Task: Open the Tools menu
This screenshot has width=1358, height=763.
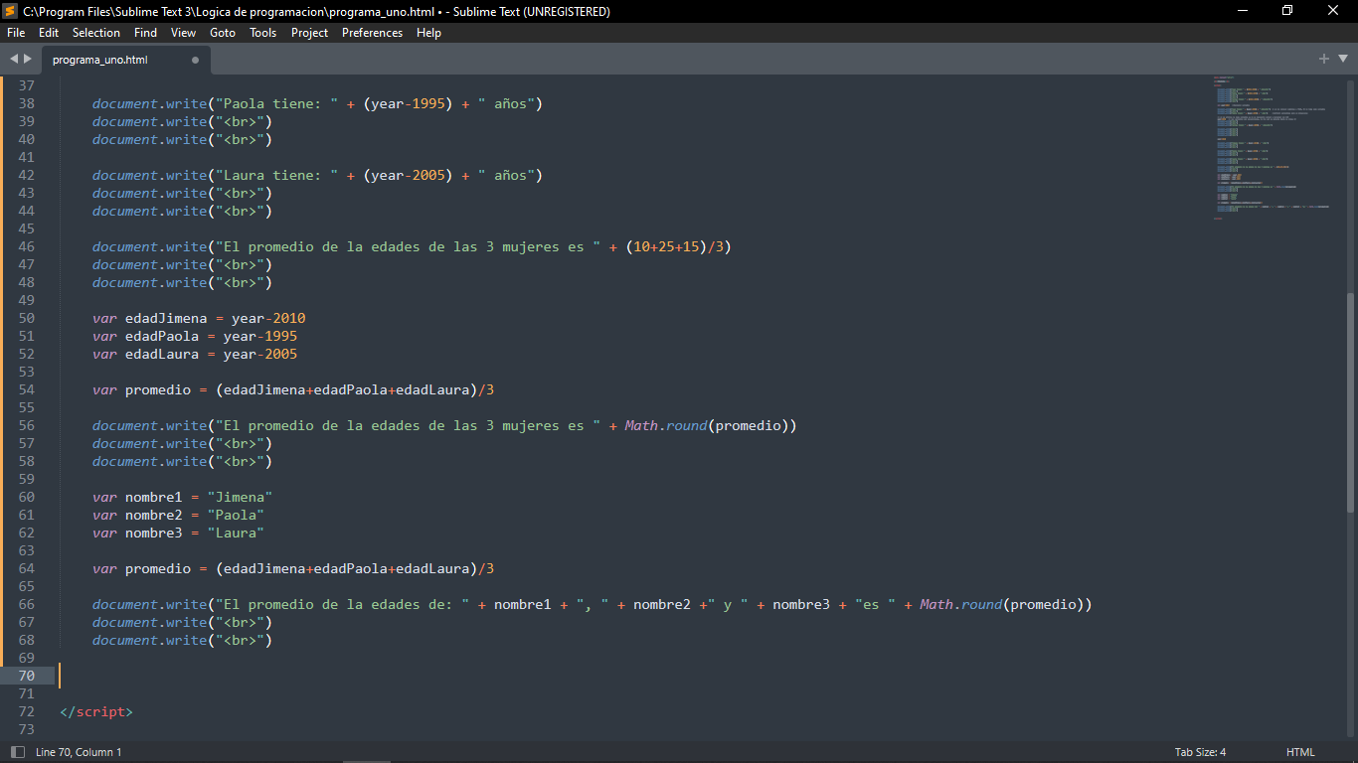Action: [263, 33]
